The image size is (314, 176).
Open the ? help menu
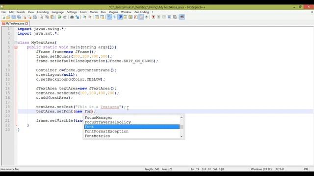[x=153, y=12]
